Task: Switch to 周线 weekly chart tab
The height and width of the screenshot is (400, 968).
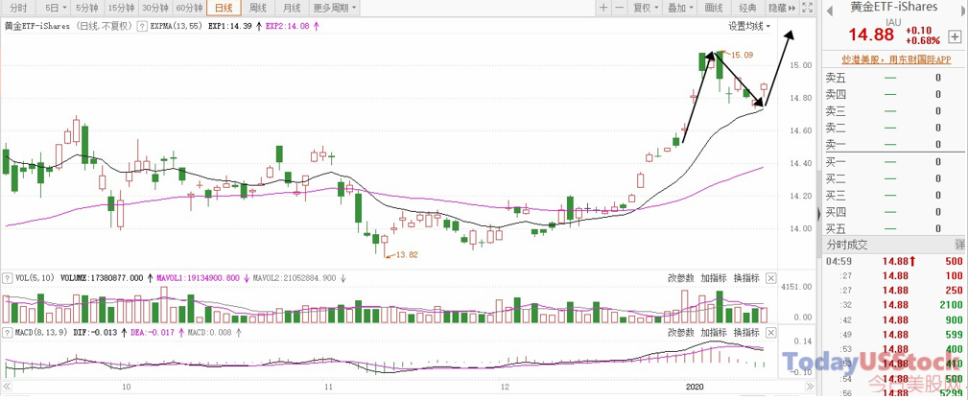Action: coord(257,8)
